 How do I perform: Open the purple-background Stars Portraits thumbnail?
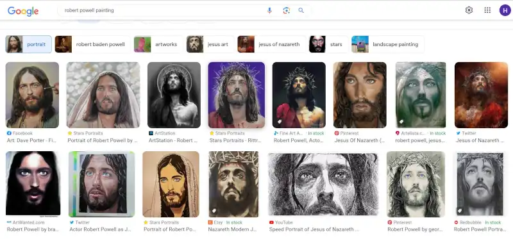[237, 95]
